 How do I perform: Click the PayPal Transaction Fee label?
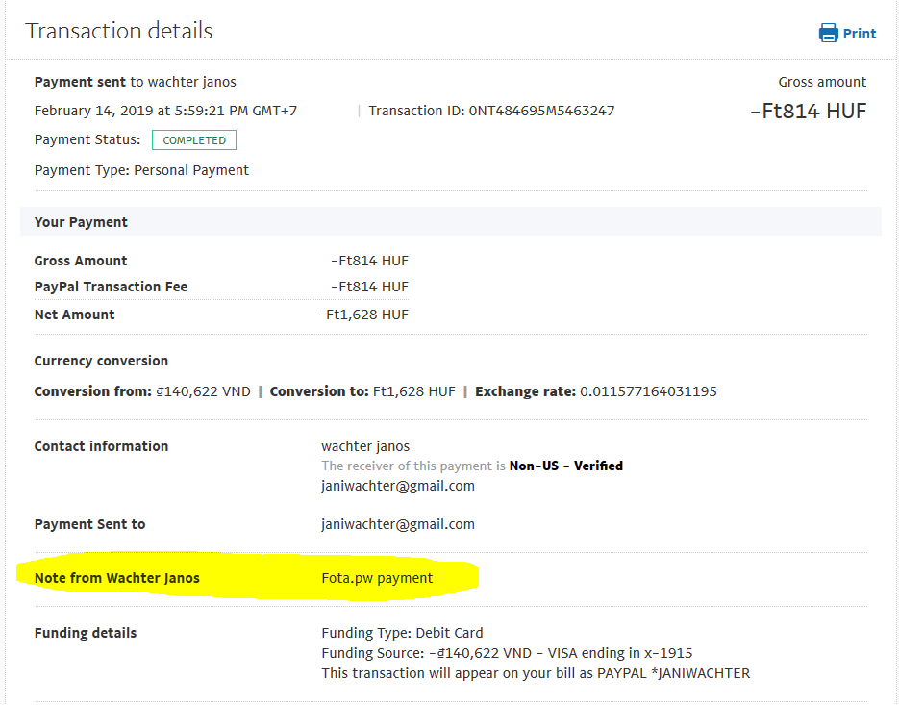(111, 287)
